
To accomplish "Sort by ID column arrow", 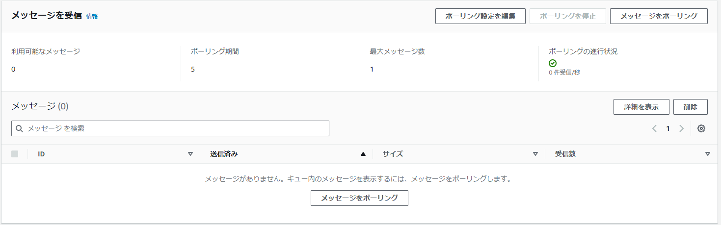I will click(x=190, y=154).
